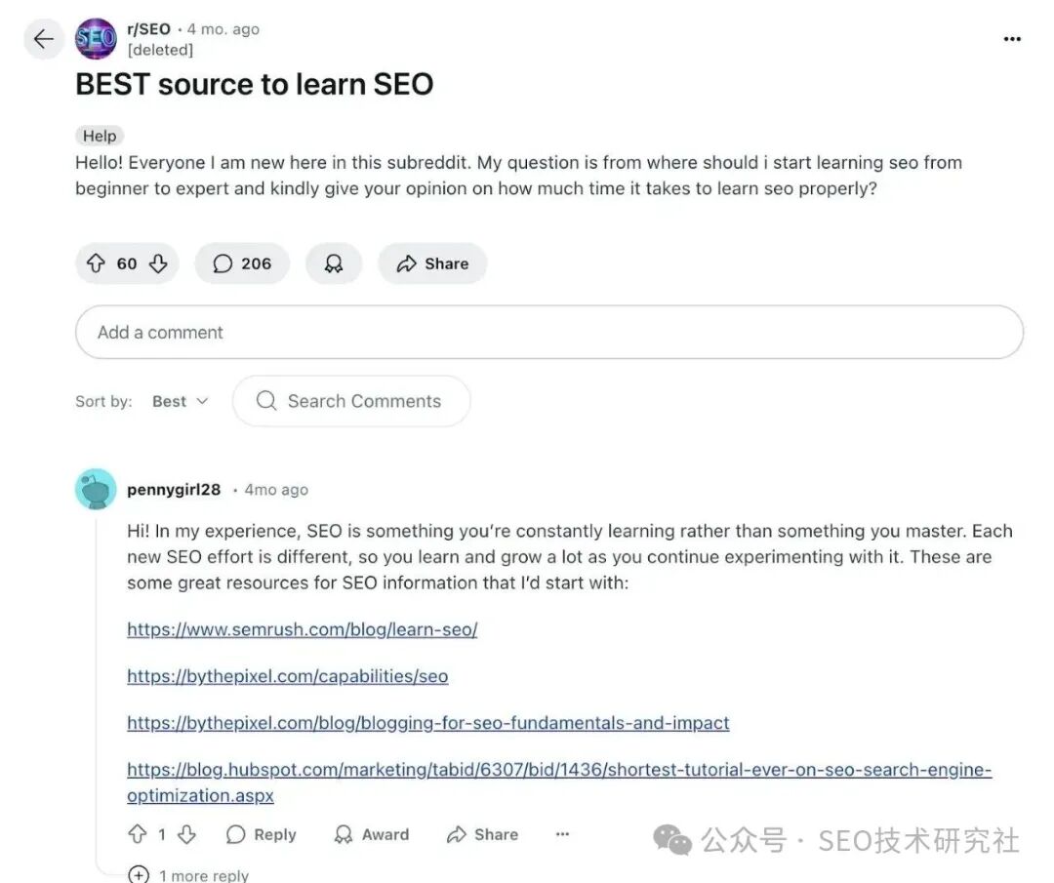Downvote the main post

click(158, 263)
